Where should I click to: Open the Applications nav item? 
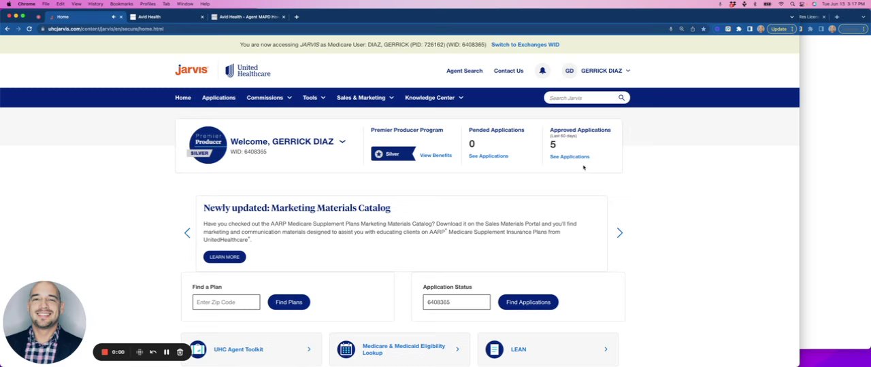218,98
